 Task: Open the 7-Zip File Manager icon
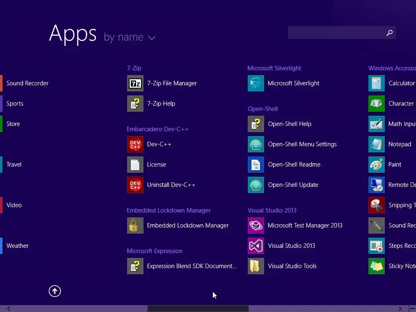(x=135, y=83)
